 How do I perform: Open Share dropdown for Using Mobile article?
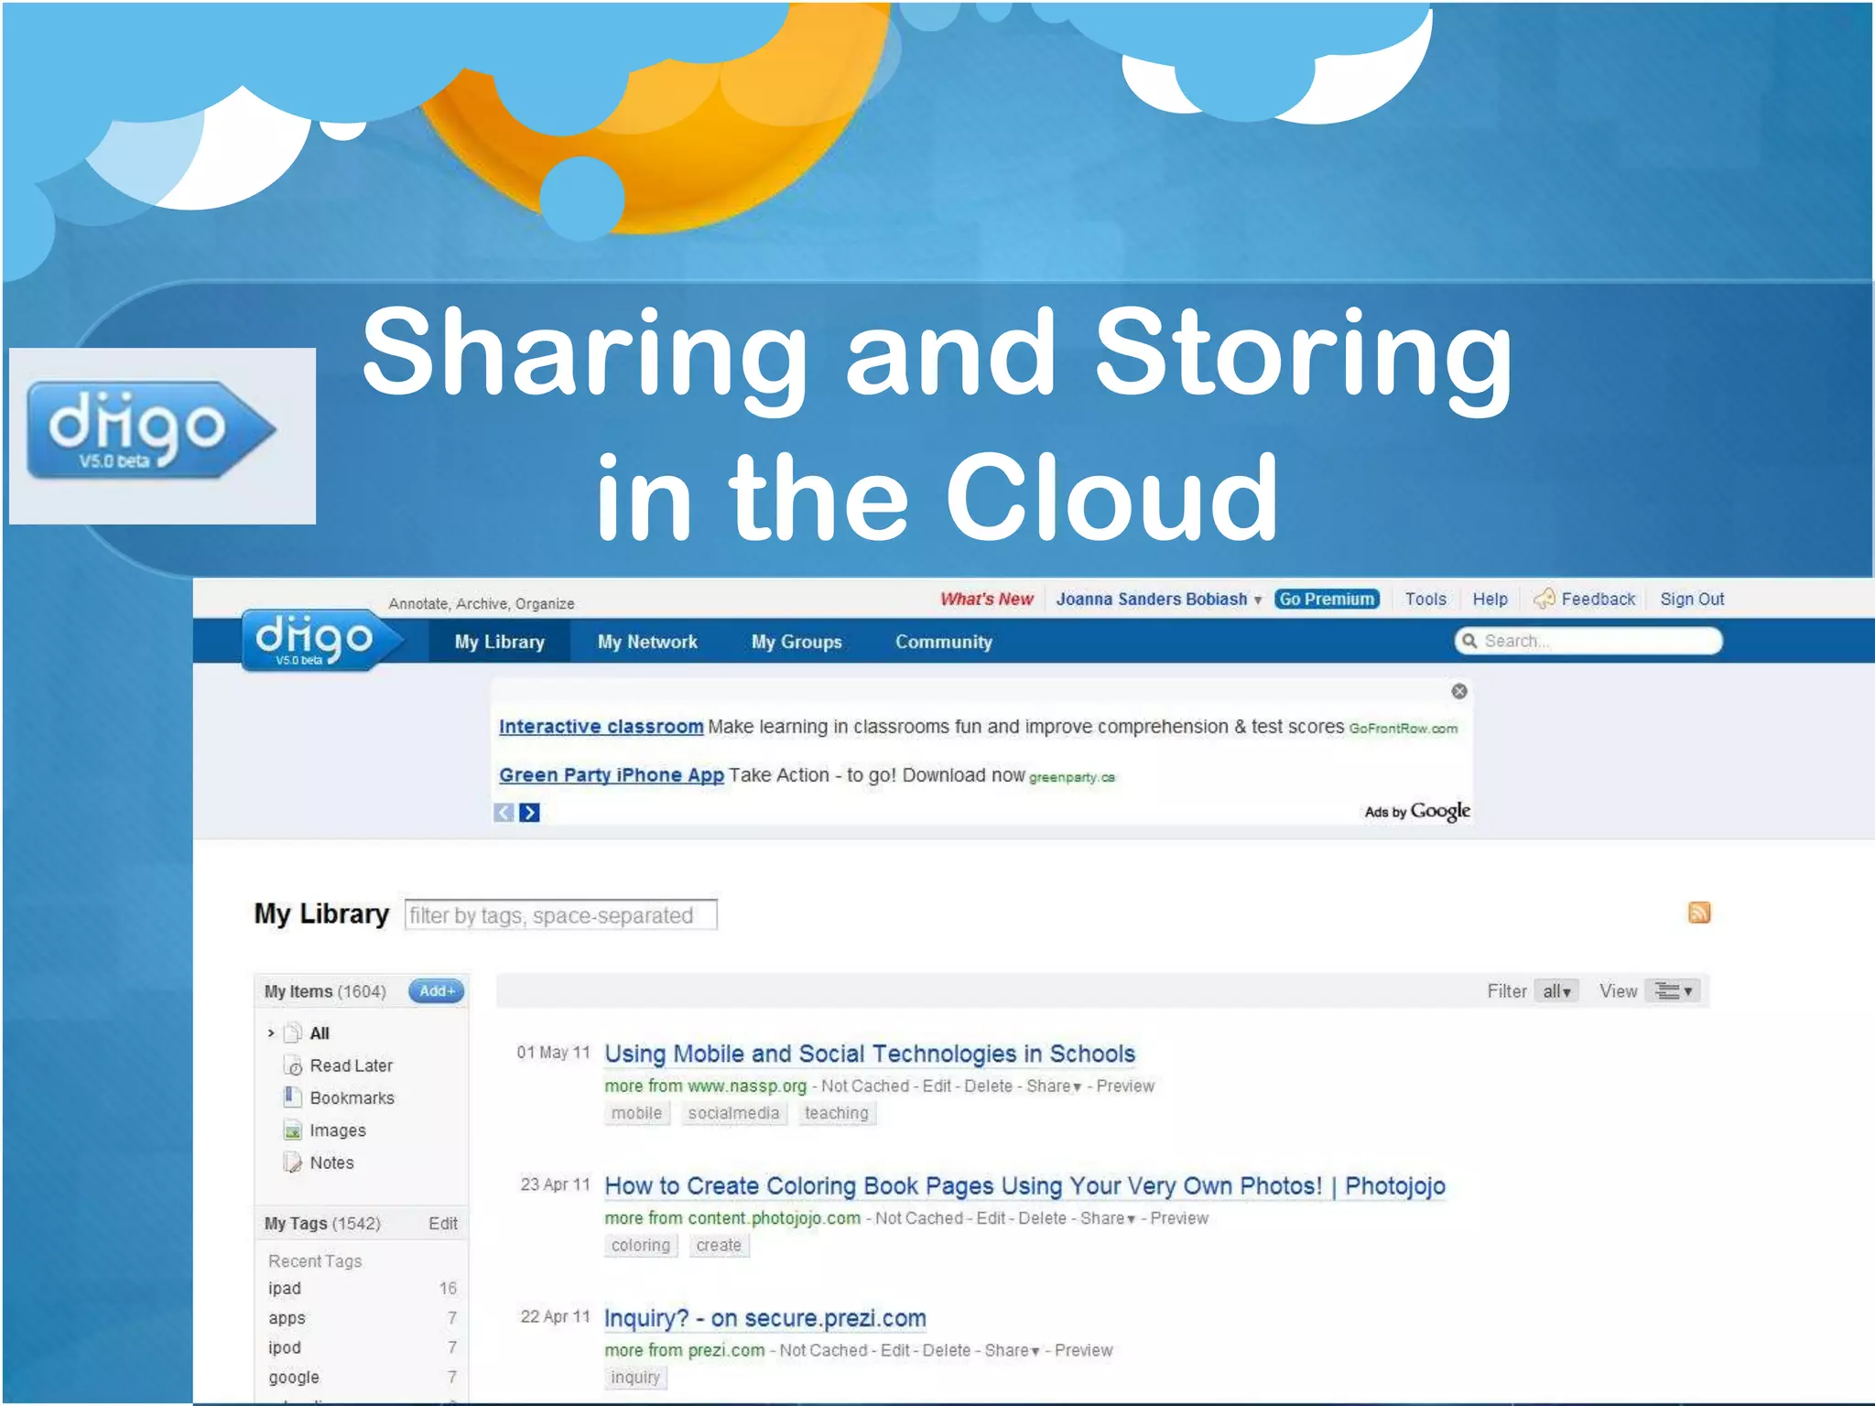pyautogui.click(x=1054, y=1086)
